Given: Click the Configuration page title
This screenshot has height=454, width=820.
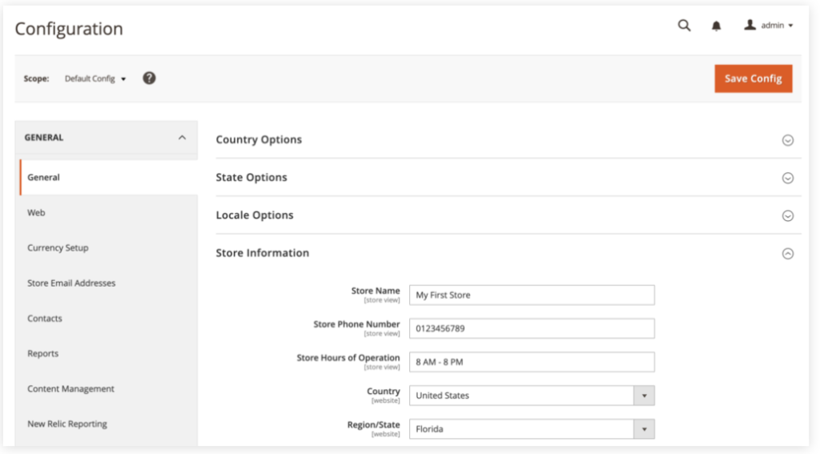Looking at the screenshot, I should click(69, 29).
